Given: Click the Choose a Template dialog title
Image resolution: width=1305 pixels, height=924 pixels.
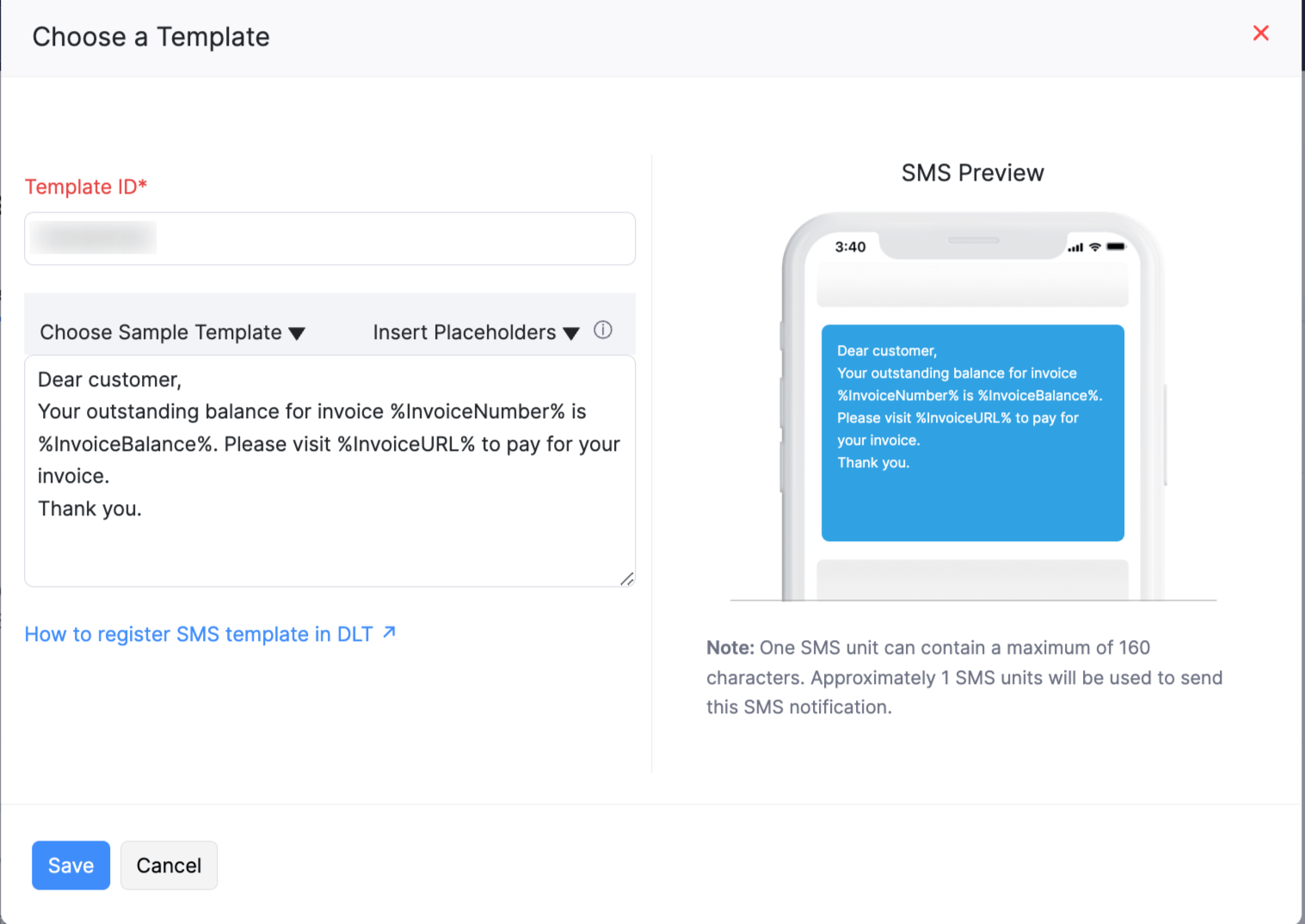Looking at the screenshot, I should coord(151,37).
